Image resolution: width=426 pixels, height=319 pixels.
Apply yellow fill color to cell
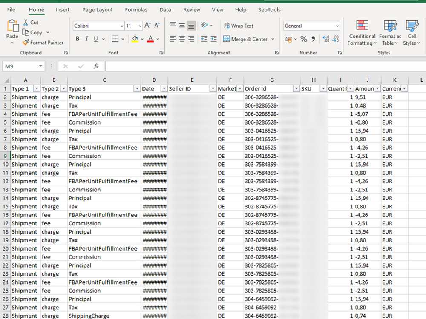tap(135, 39)
